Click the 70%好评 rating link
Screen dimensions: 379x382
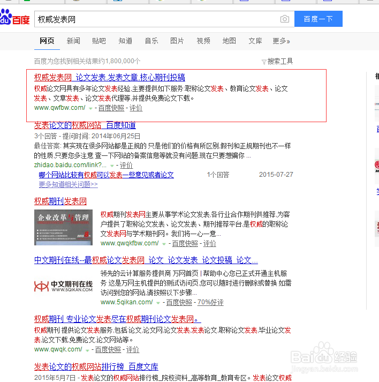click(x=210, y=302)
